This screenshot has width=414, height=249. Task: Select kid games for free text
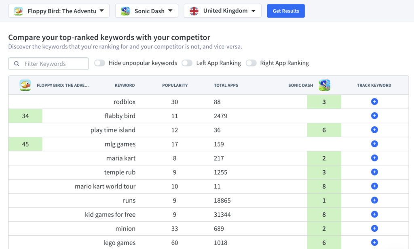point(110,215)
